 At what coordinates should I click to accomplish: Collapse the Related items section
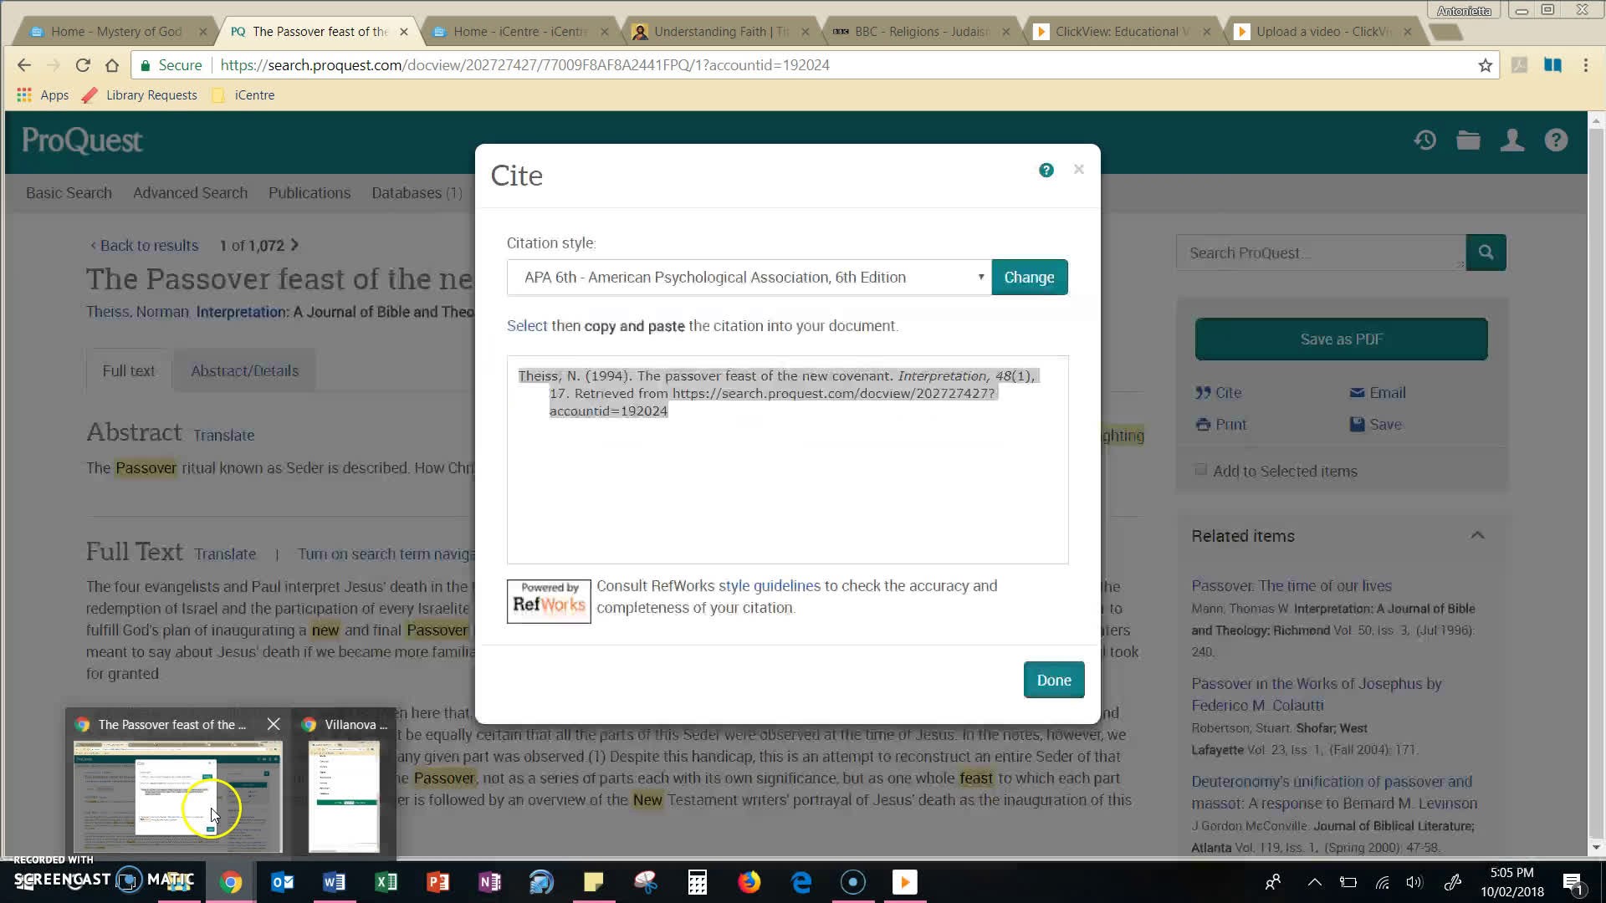(x=1478, y=535)
